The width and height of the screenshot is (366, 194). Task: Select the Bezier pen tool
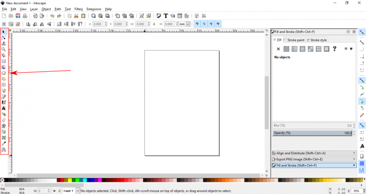tap(4, 97)
